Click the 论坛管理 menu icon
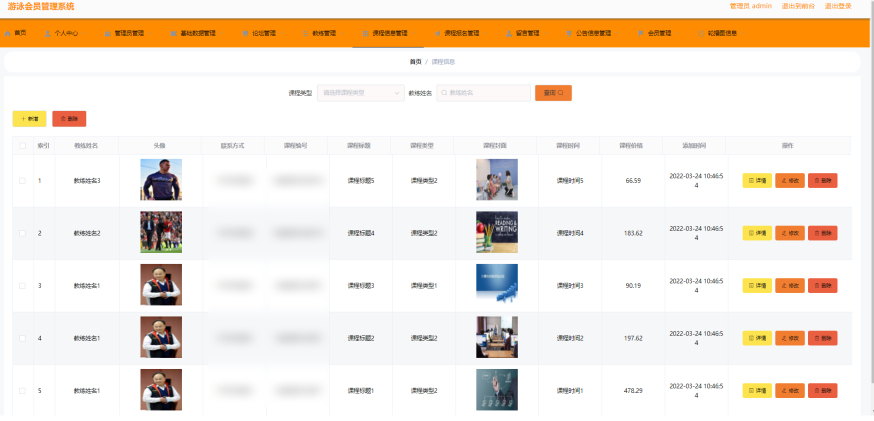This screenshot has height=421, width=874. tap(245, 33)
